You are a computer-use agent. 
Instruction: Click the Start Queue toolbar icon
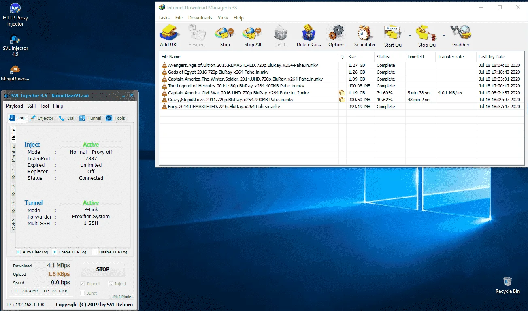click(x=393, y=32)
